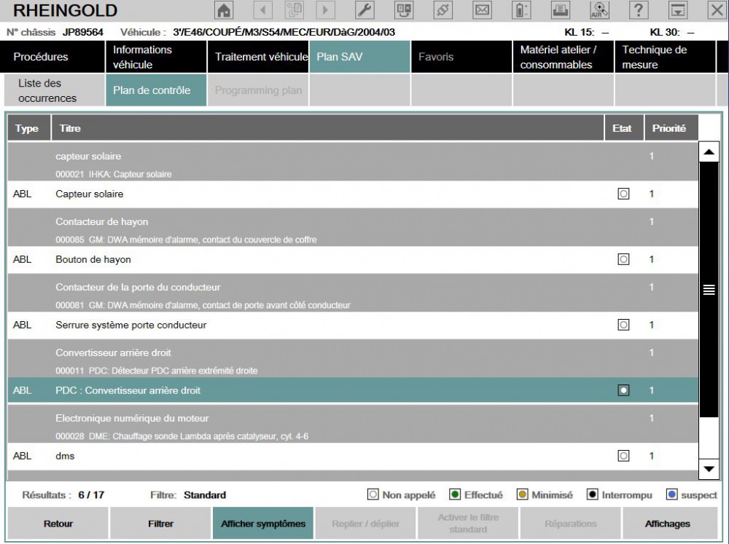Open Matériel atelier / consommables tab
The image size is (729, 544).
pos(563,57)
